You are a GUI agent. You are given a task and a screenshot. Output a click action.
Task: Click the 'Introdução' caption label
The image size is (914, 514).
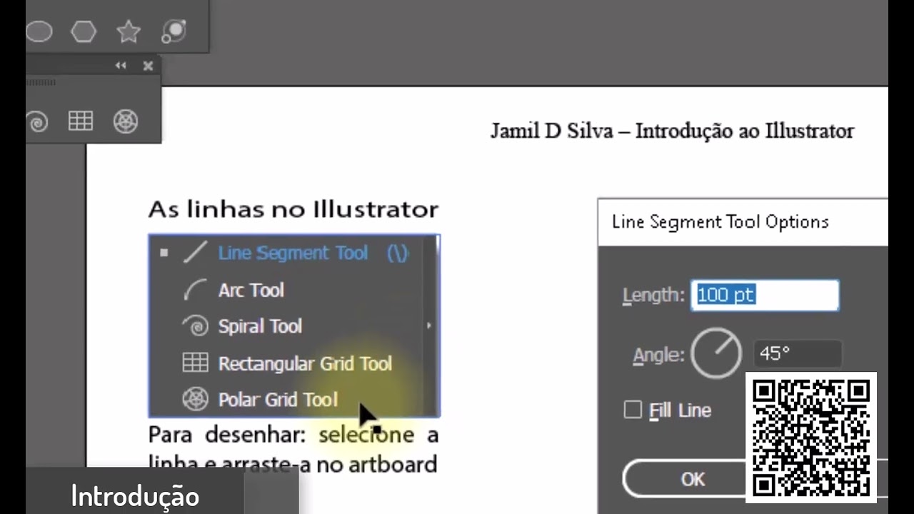pyautogui.click(x=135, y=496)
